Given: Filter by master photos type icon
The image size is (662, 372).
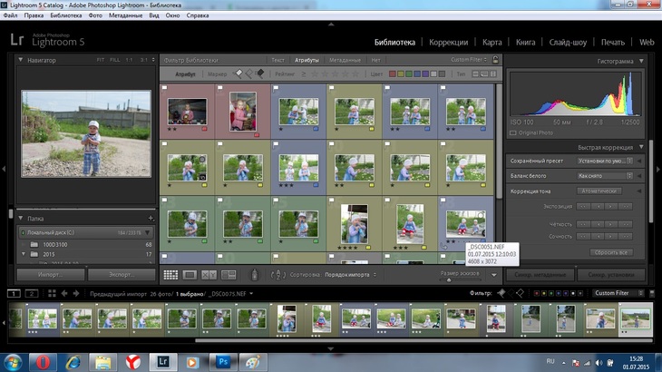Looking at the screenshot, I should coord(475,73).
